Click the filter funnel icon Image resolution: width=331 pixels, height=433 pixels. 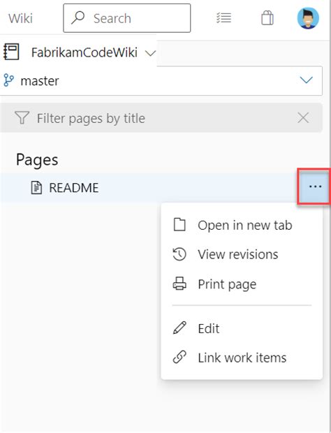point(22,118)
